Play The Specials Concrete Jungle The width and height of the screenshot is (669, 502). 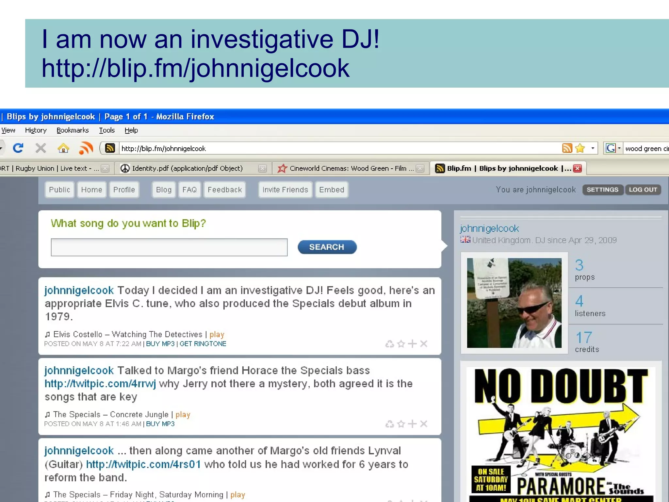(x=183, y=414)
